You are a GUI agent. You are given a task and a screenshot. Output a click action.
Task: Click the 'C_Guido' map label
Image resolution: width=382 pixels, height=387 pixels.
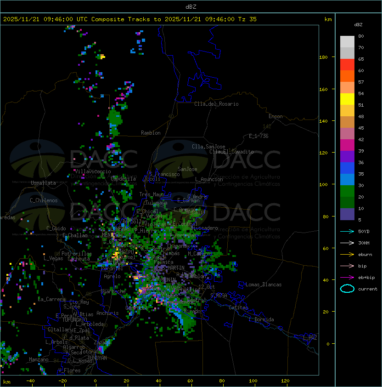point(56,228)
